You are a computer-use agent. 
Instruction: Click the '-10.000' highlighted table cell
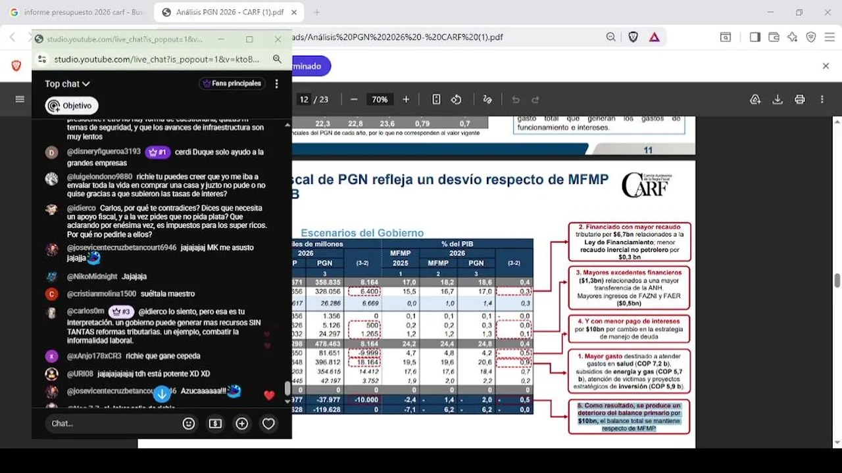point(365,399)
